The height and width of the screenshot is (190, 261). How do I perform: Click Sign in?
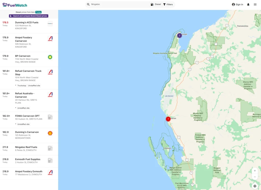[237, 4]
